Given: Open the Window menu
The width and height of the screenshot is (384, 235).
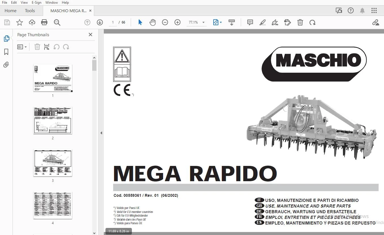Looking at the screenshot, I should pos(52,3).
